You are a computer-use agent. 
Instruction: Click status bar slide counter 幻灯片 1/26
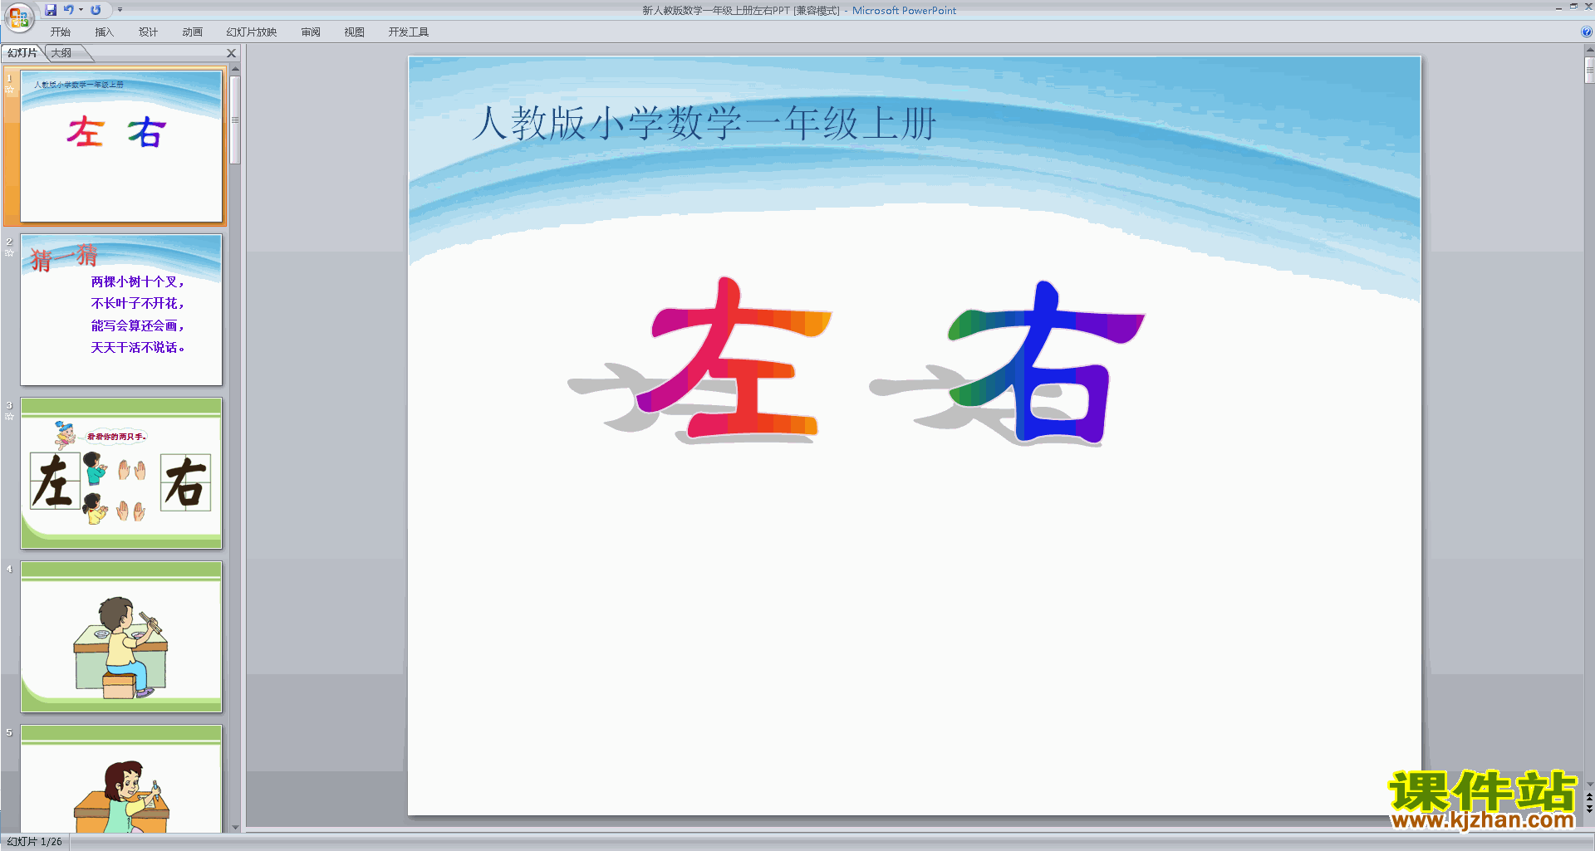pyautogui.click(x=34, y=842)
